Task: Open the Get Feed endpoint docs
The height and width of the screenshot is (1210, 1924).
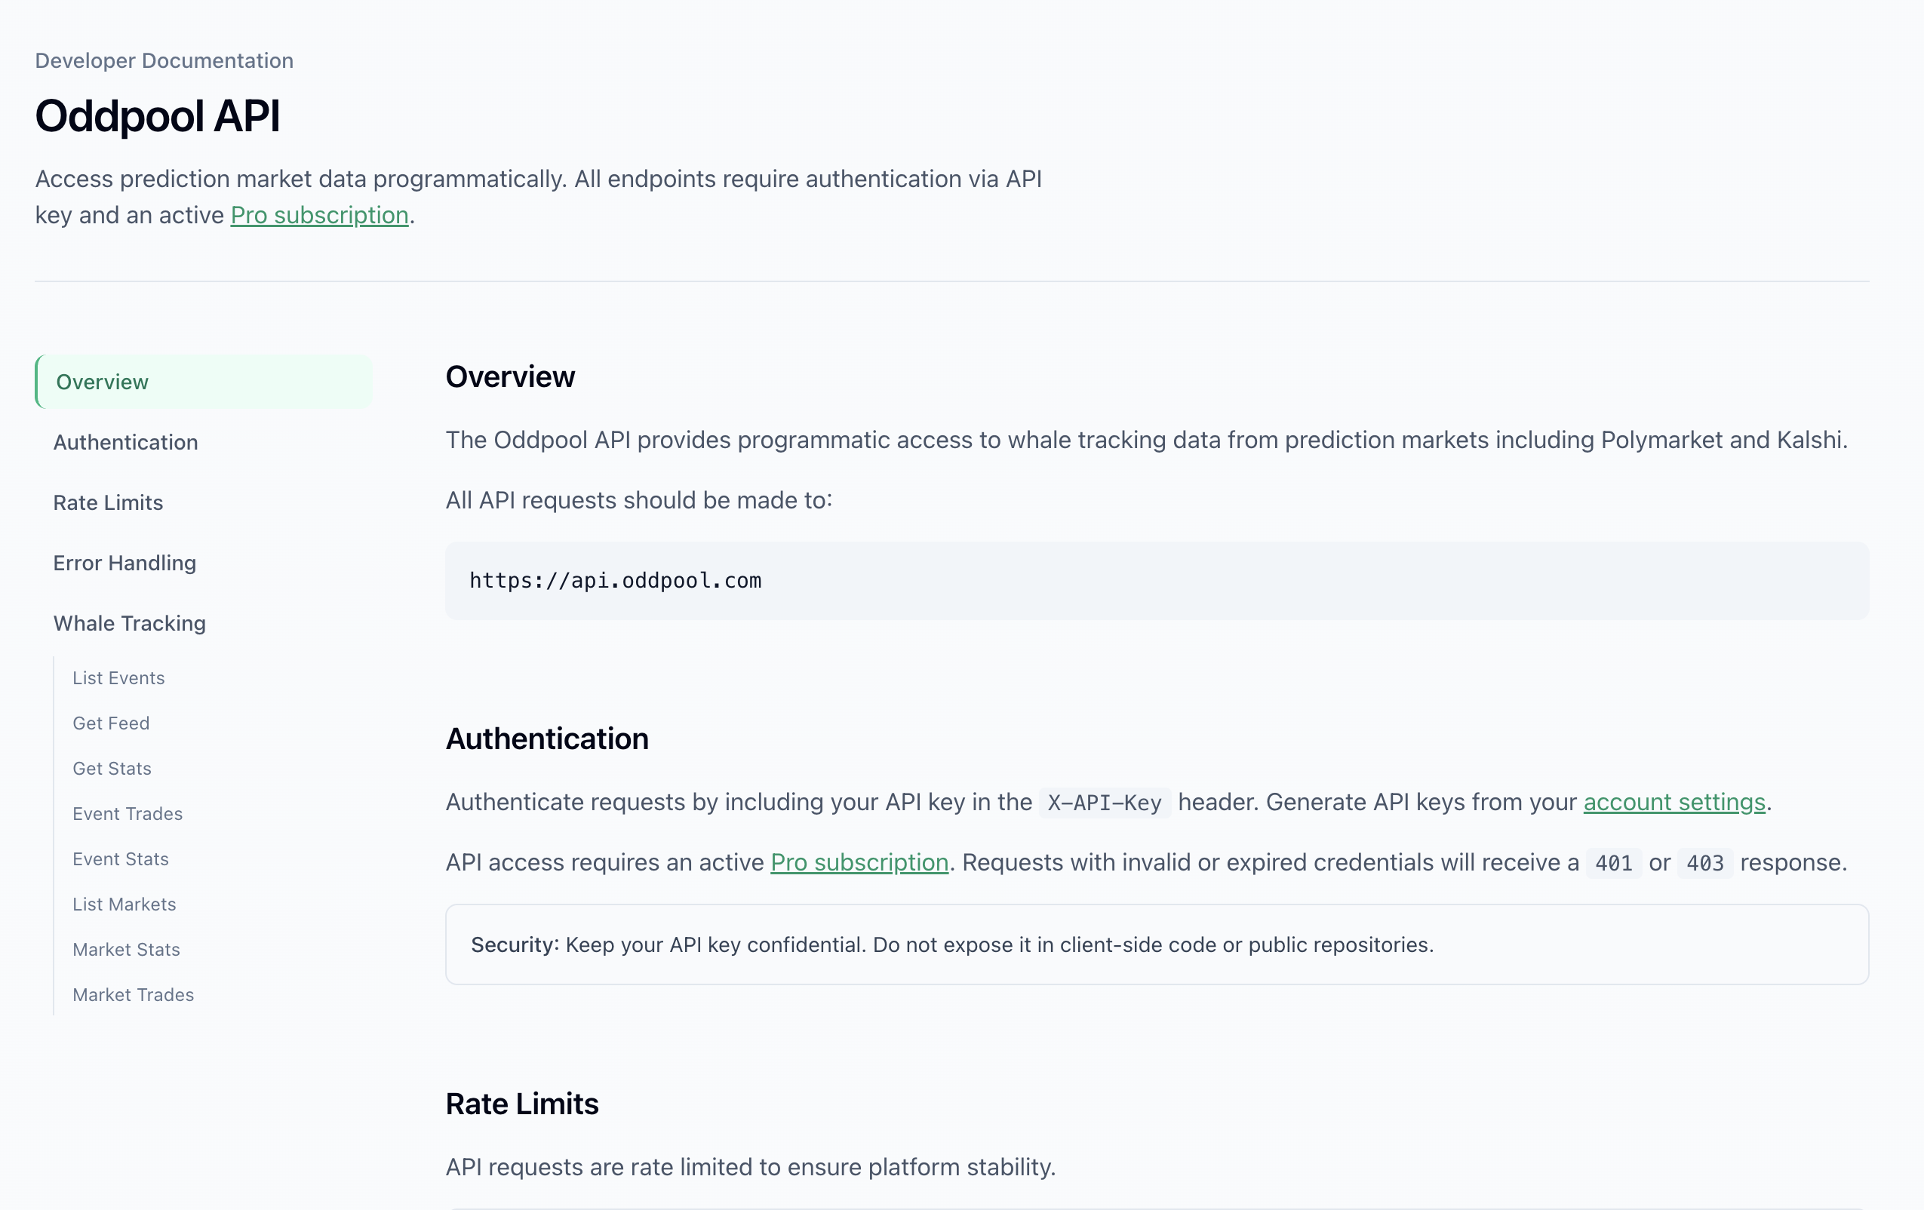Action: click(111, 723)
